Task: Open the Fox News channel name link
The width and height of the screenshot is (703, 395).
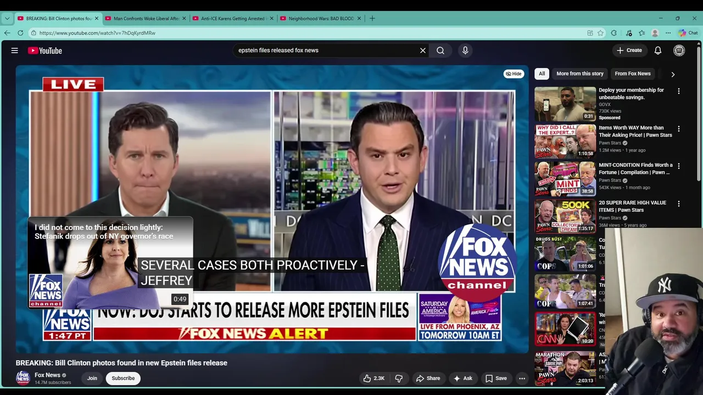Action: coord(47,375)
